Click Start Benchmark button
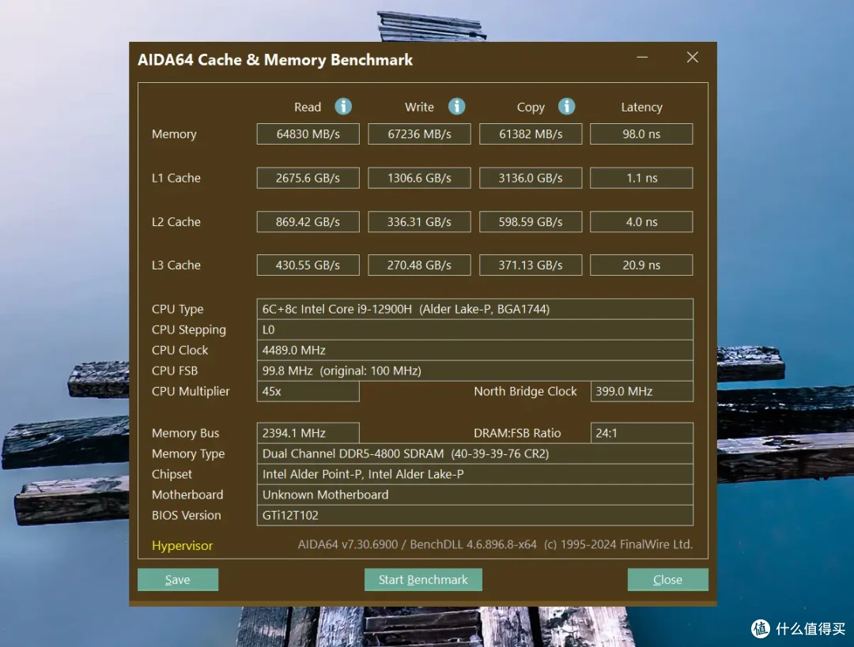854x647 pixels. (423, 580)
